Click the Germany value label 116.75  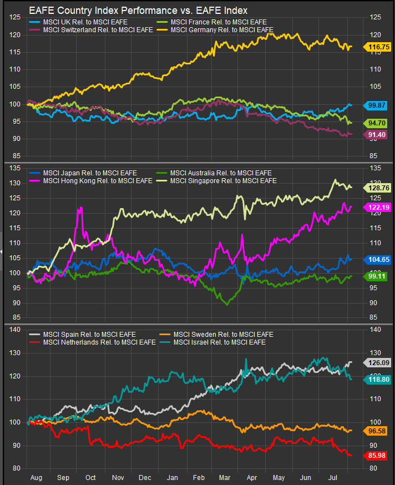(377, 47)
